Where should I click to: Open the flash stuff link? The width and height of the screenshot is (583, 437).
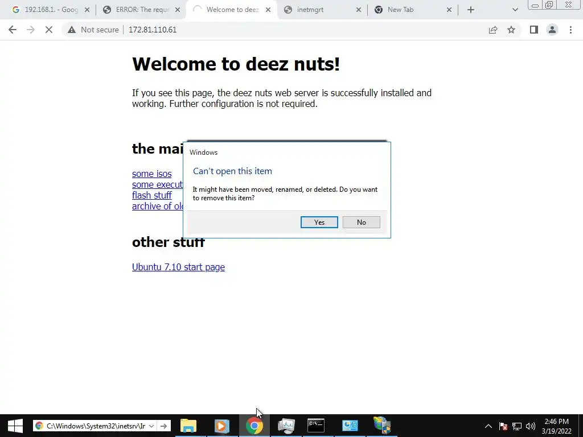[151, 195]
